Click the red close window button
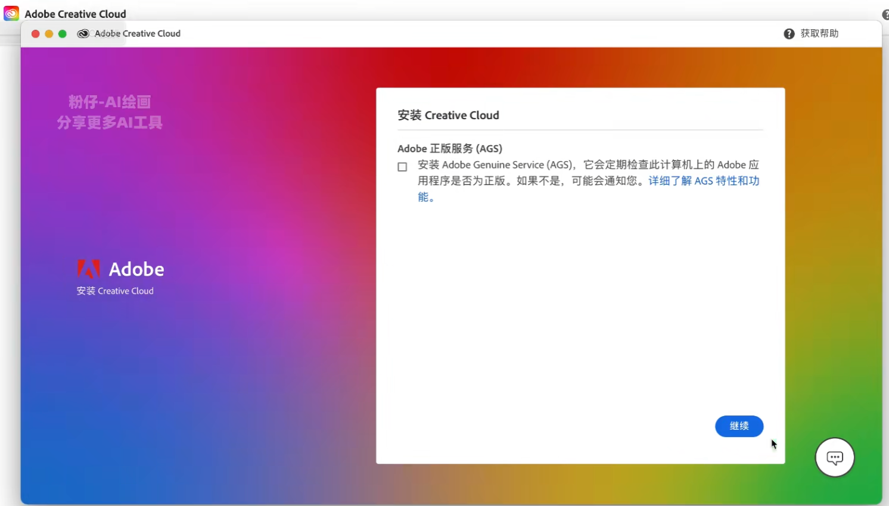Screen dimensions: 889x506 coord(35,34)
